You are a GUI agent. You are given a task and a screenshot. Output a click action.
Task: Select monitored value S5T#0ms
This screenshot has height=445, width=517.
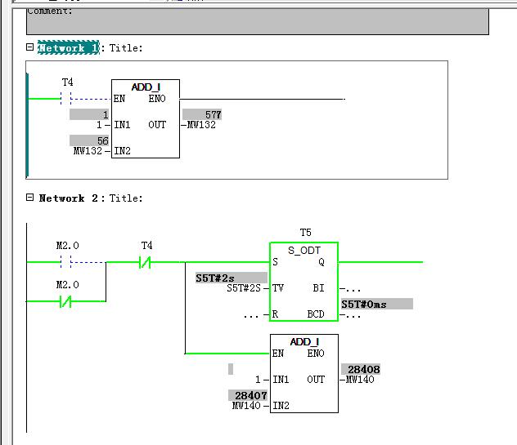click(x=377, y=304)
